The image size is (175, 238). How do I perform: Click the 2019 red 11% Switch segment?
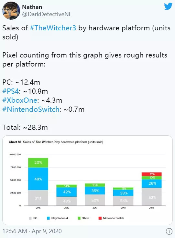(152, 174)
